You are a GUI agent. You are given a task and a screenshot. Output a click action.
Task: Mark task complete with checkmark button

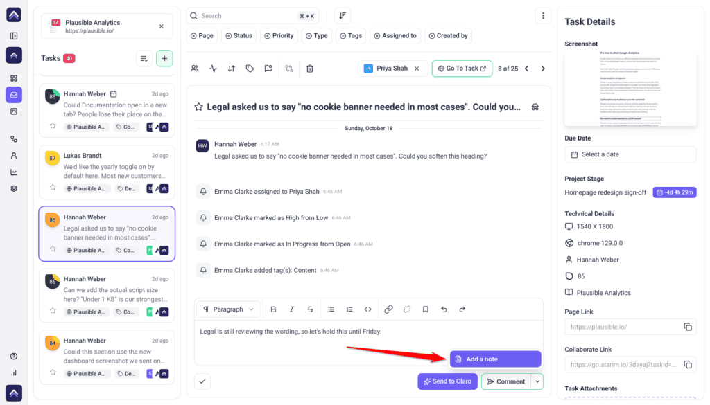[x=202, y=381]
